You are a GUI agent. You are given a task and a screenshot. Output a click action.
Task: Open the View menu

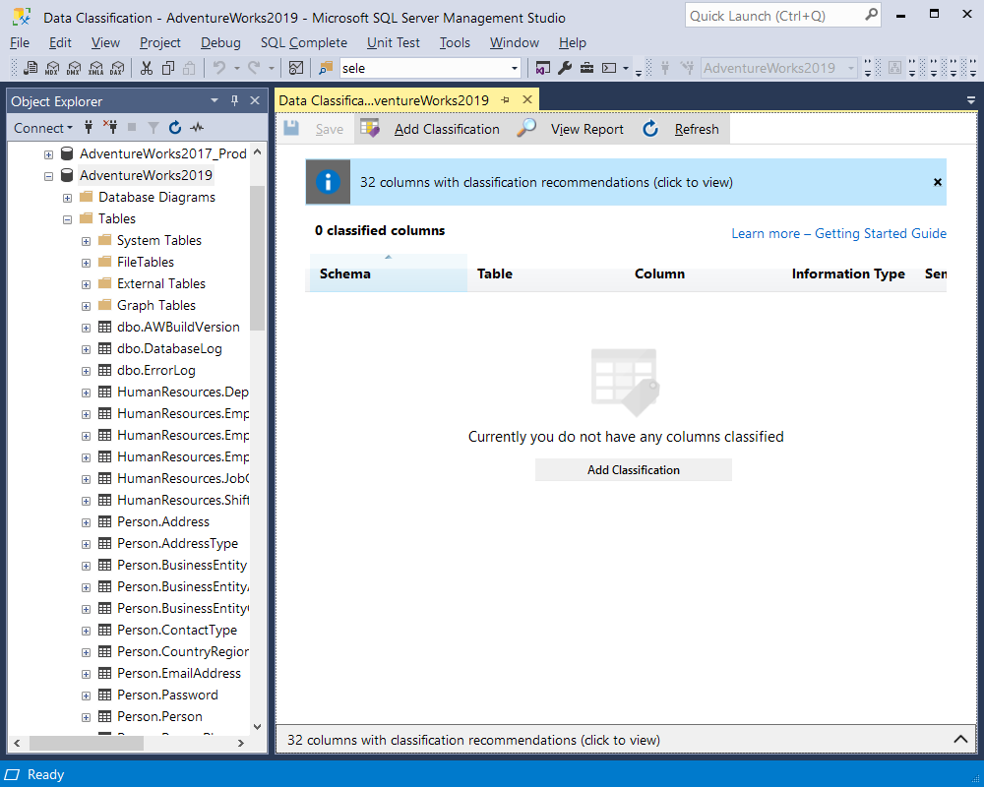tap(105, 42)
